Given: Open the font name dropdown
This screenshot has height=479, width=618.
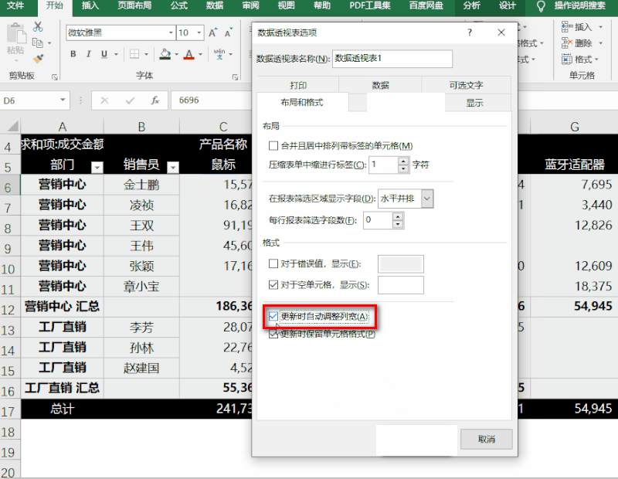Looking at the screenshot, I should (x=171, y=32).
